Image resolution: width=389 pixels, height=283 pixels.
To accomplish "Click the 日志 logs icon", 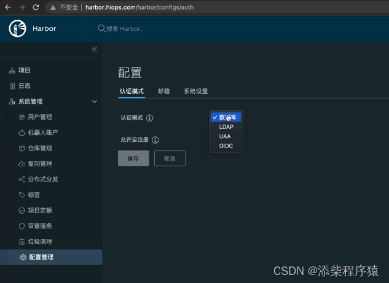I will [x=12, y=86].
